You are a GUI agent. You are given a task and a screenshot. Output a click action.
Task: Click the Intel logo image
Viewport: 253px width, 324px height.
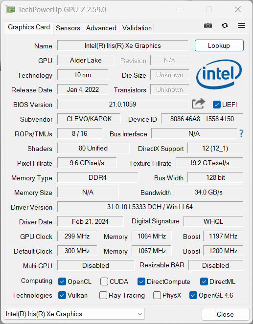[219, 74]
